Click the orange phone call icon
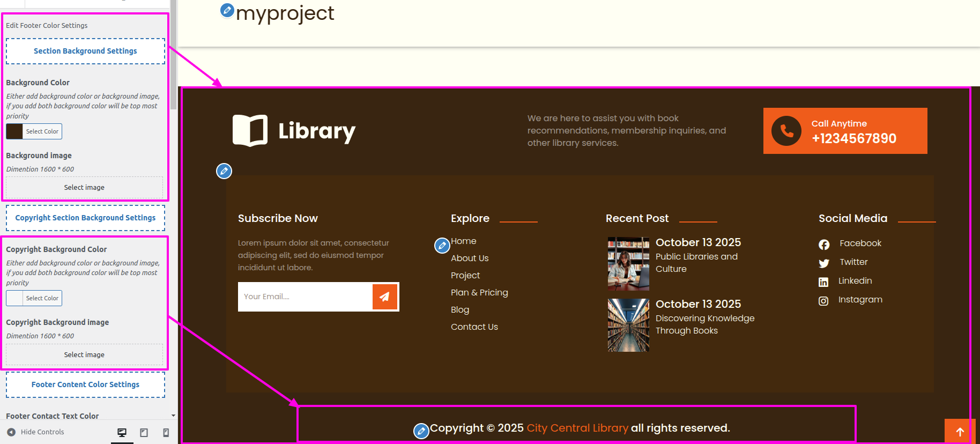The width and height of the screenshot is (980, 444). coord(786,131)
